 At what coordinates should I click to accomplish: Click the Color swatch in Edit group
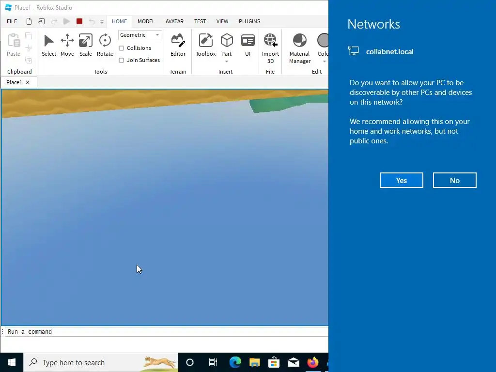323,41
